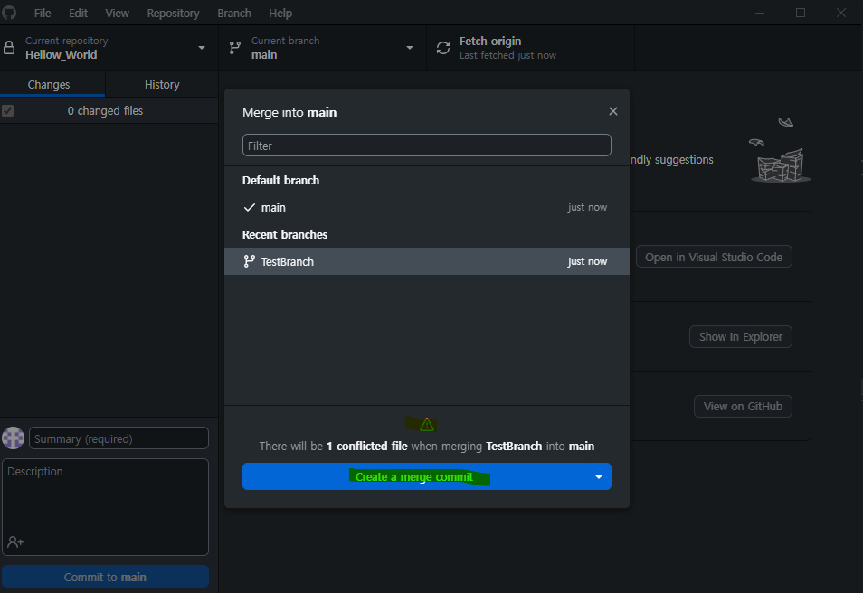Click the add co-authors icon

(x=15, y=542)
